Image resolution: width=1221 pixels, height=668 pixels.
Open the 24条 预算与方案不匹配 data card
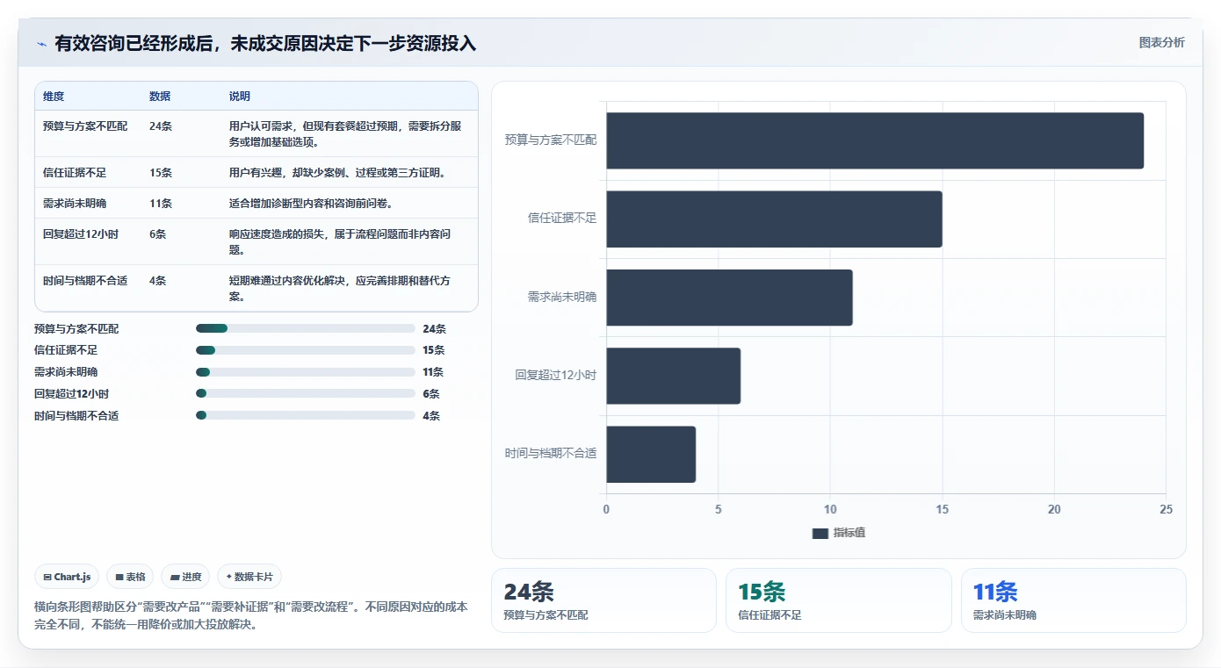coord(603,600)
